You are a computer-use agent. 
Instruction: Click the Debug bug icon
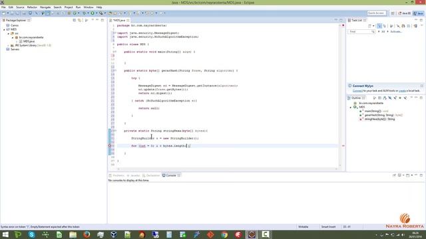[85, 13]
